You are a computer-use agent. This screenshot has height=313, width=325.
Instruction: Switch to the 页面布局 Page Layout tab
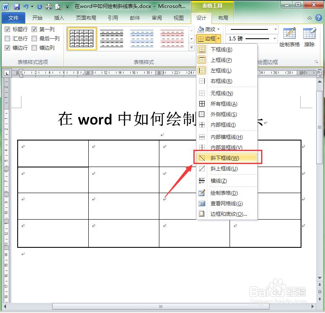[x=86, y=18]
